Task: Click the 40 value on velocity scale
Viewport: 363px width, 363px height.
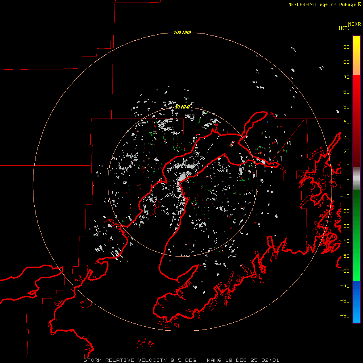Action: click(x=346, y=121)
